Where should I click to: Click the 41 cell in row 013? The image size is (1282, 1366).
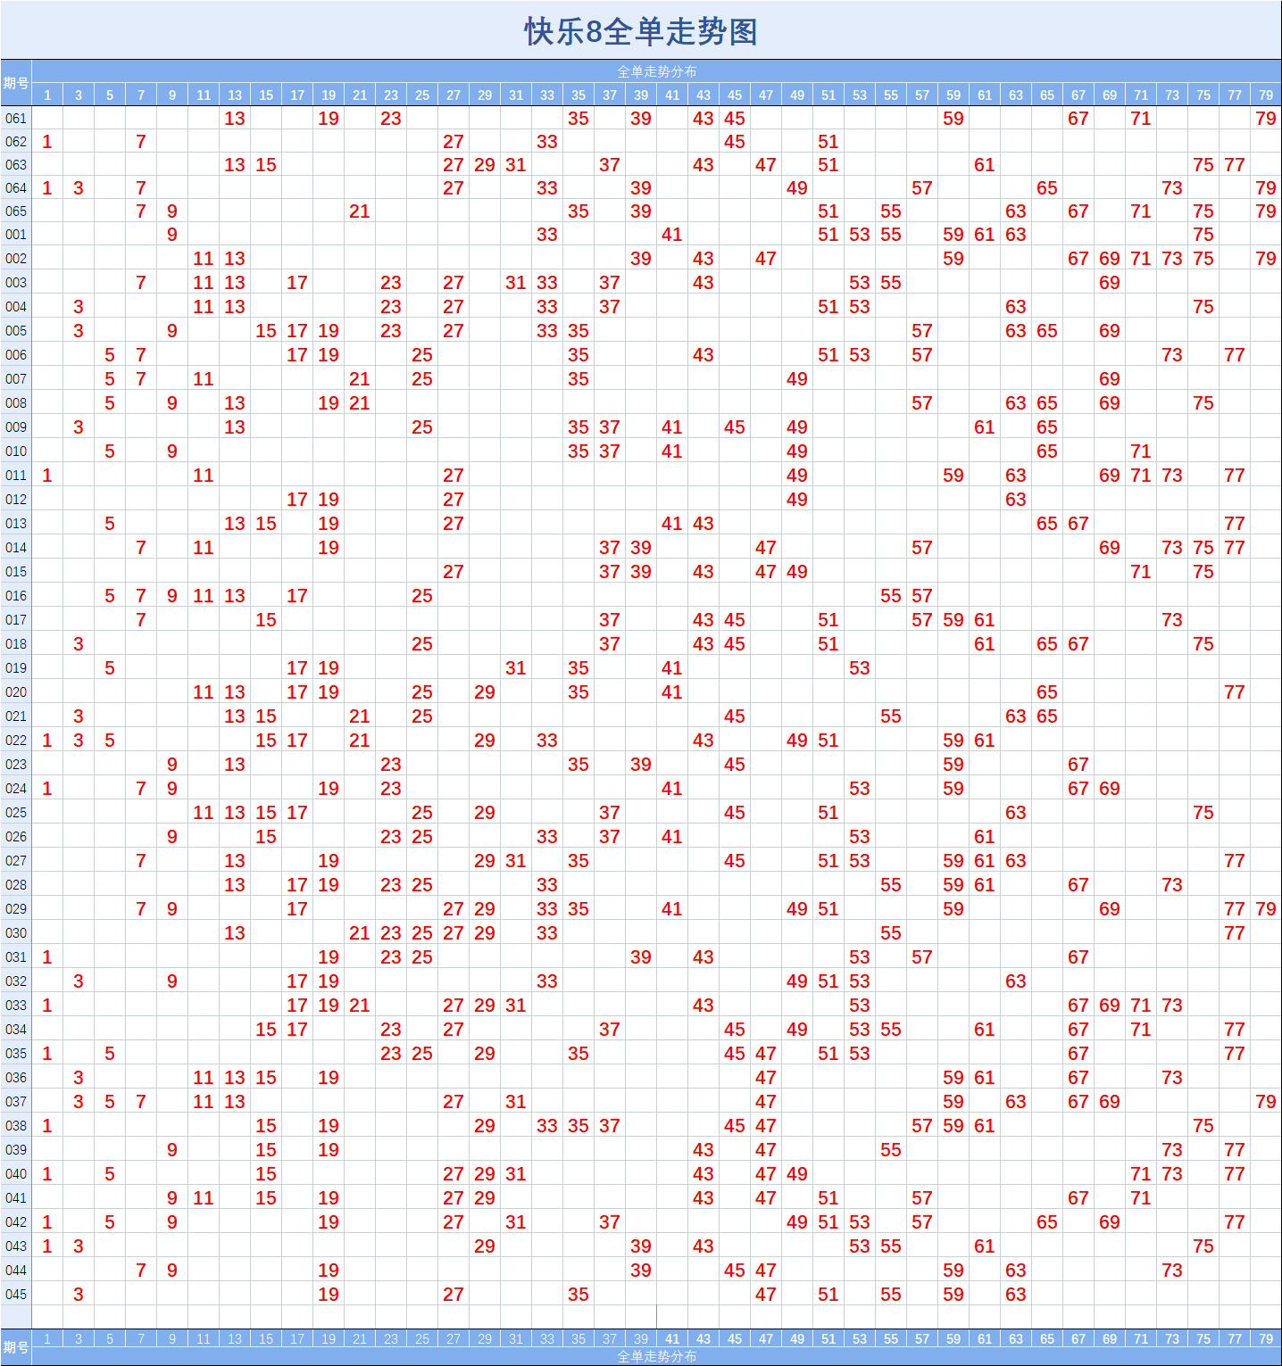click(672, 524)
